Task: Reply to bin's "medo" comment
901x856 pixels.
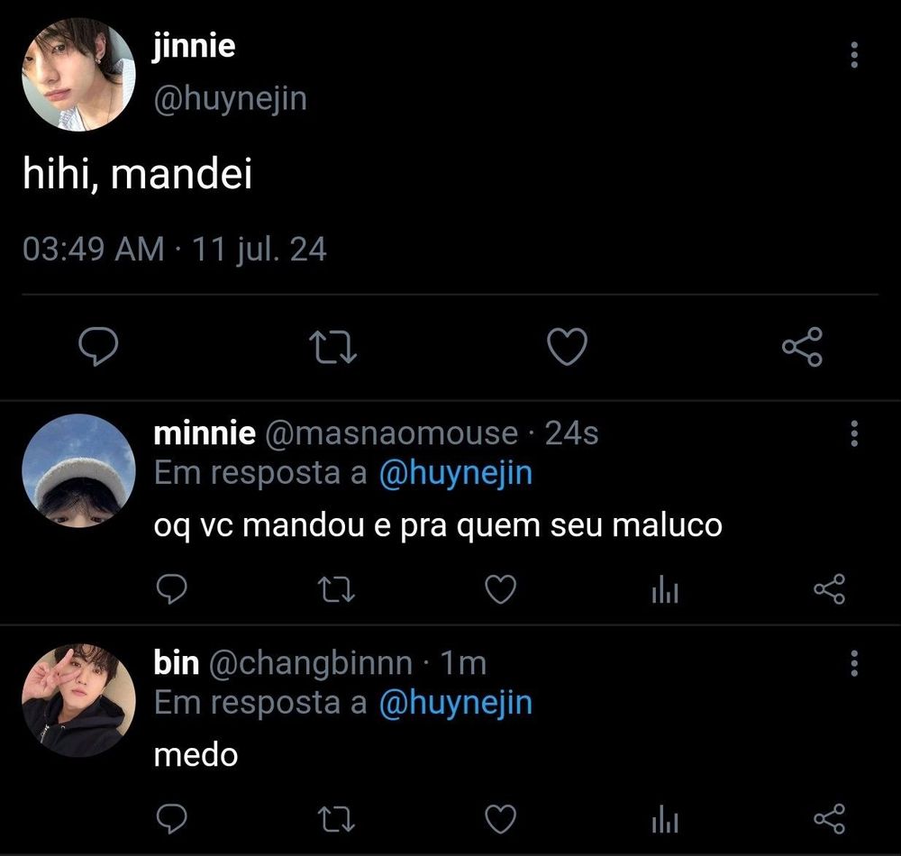Action: [x=172, y=819]
